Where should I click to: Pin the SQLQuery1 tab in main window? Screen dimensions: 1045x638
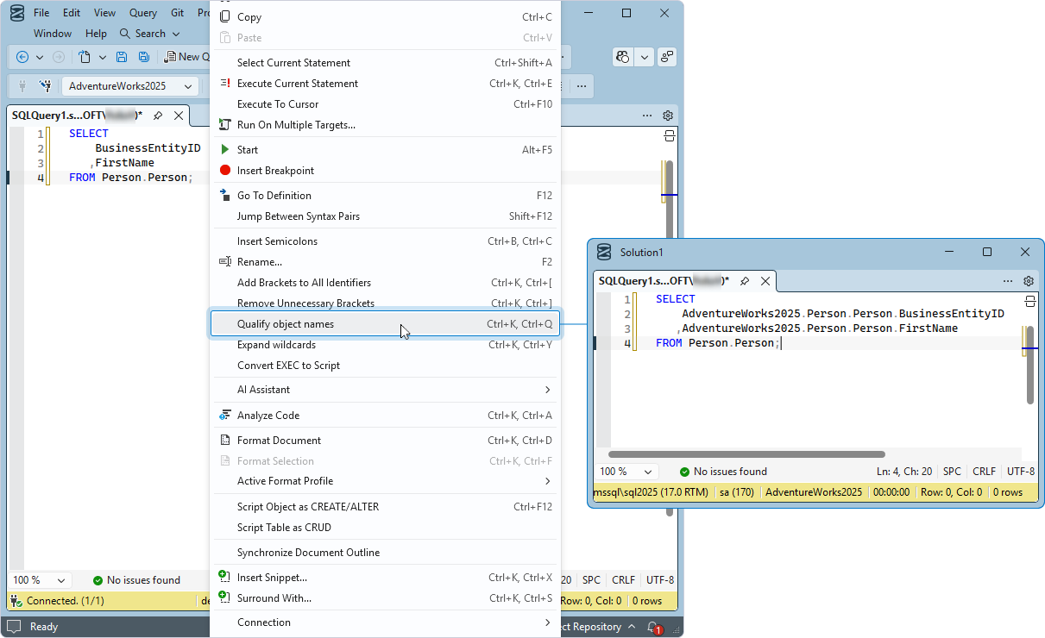pyautogui.click(x=158, y=116)
